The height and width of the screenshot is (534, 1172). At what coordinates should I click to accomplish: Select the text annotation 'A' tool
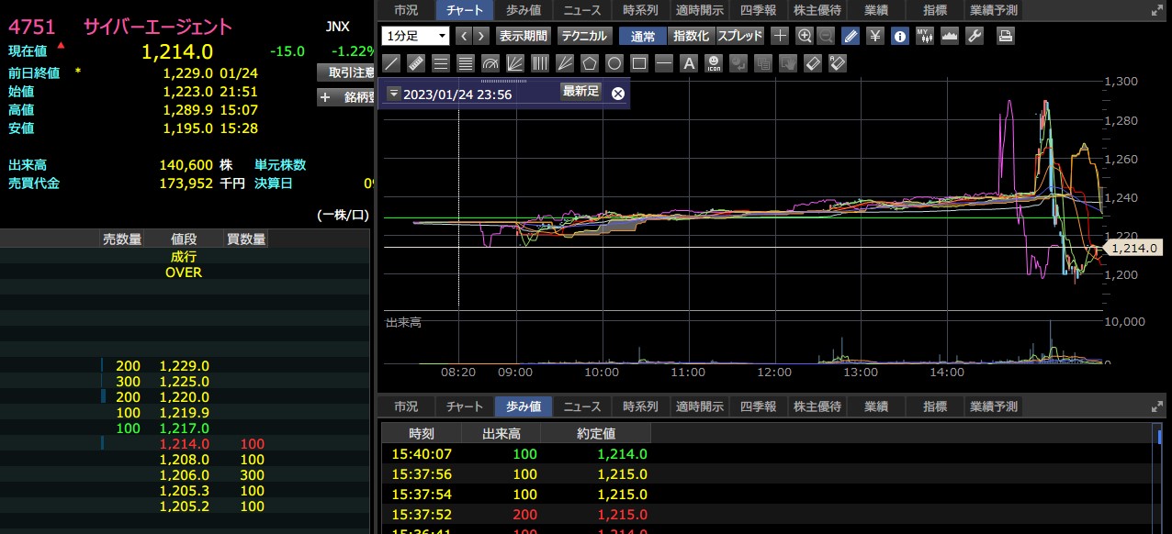click(x=688, y=63)
